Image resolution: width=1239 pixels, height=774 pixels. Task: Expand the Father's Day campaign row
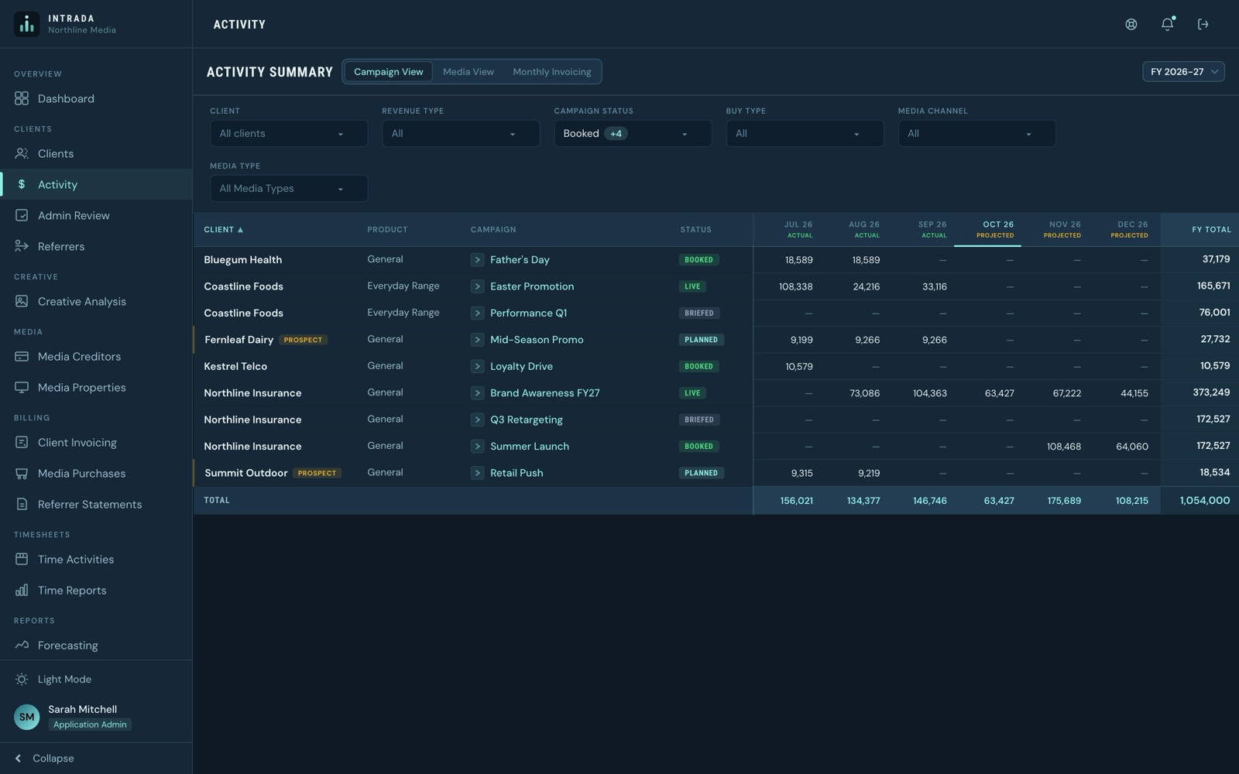pos(477,260)
